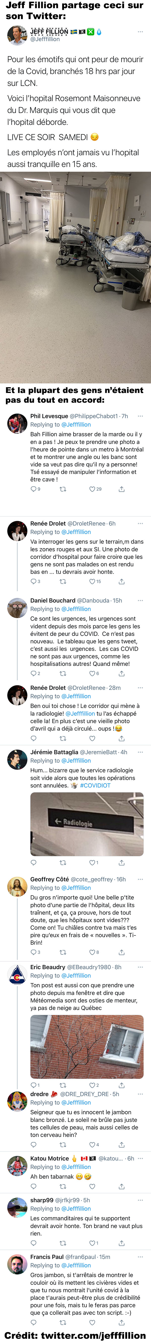Viewport: 151px width, 1342px height.
Task: Retweet Phil Levesque's reply
Action: 63,489
